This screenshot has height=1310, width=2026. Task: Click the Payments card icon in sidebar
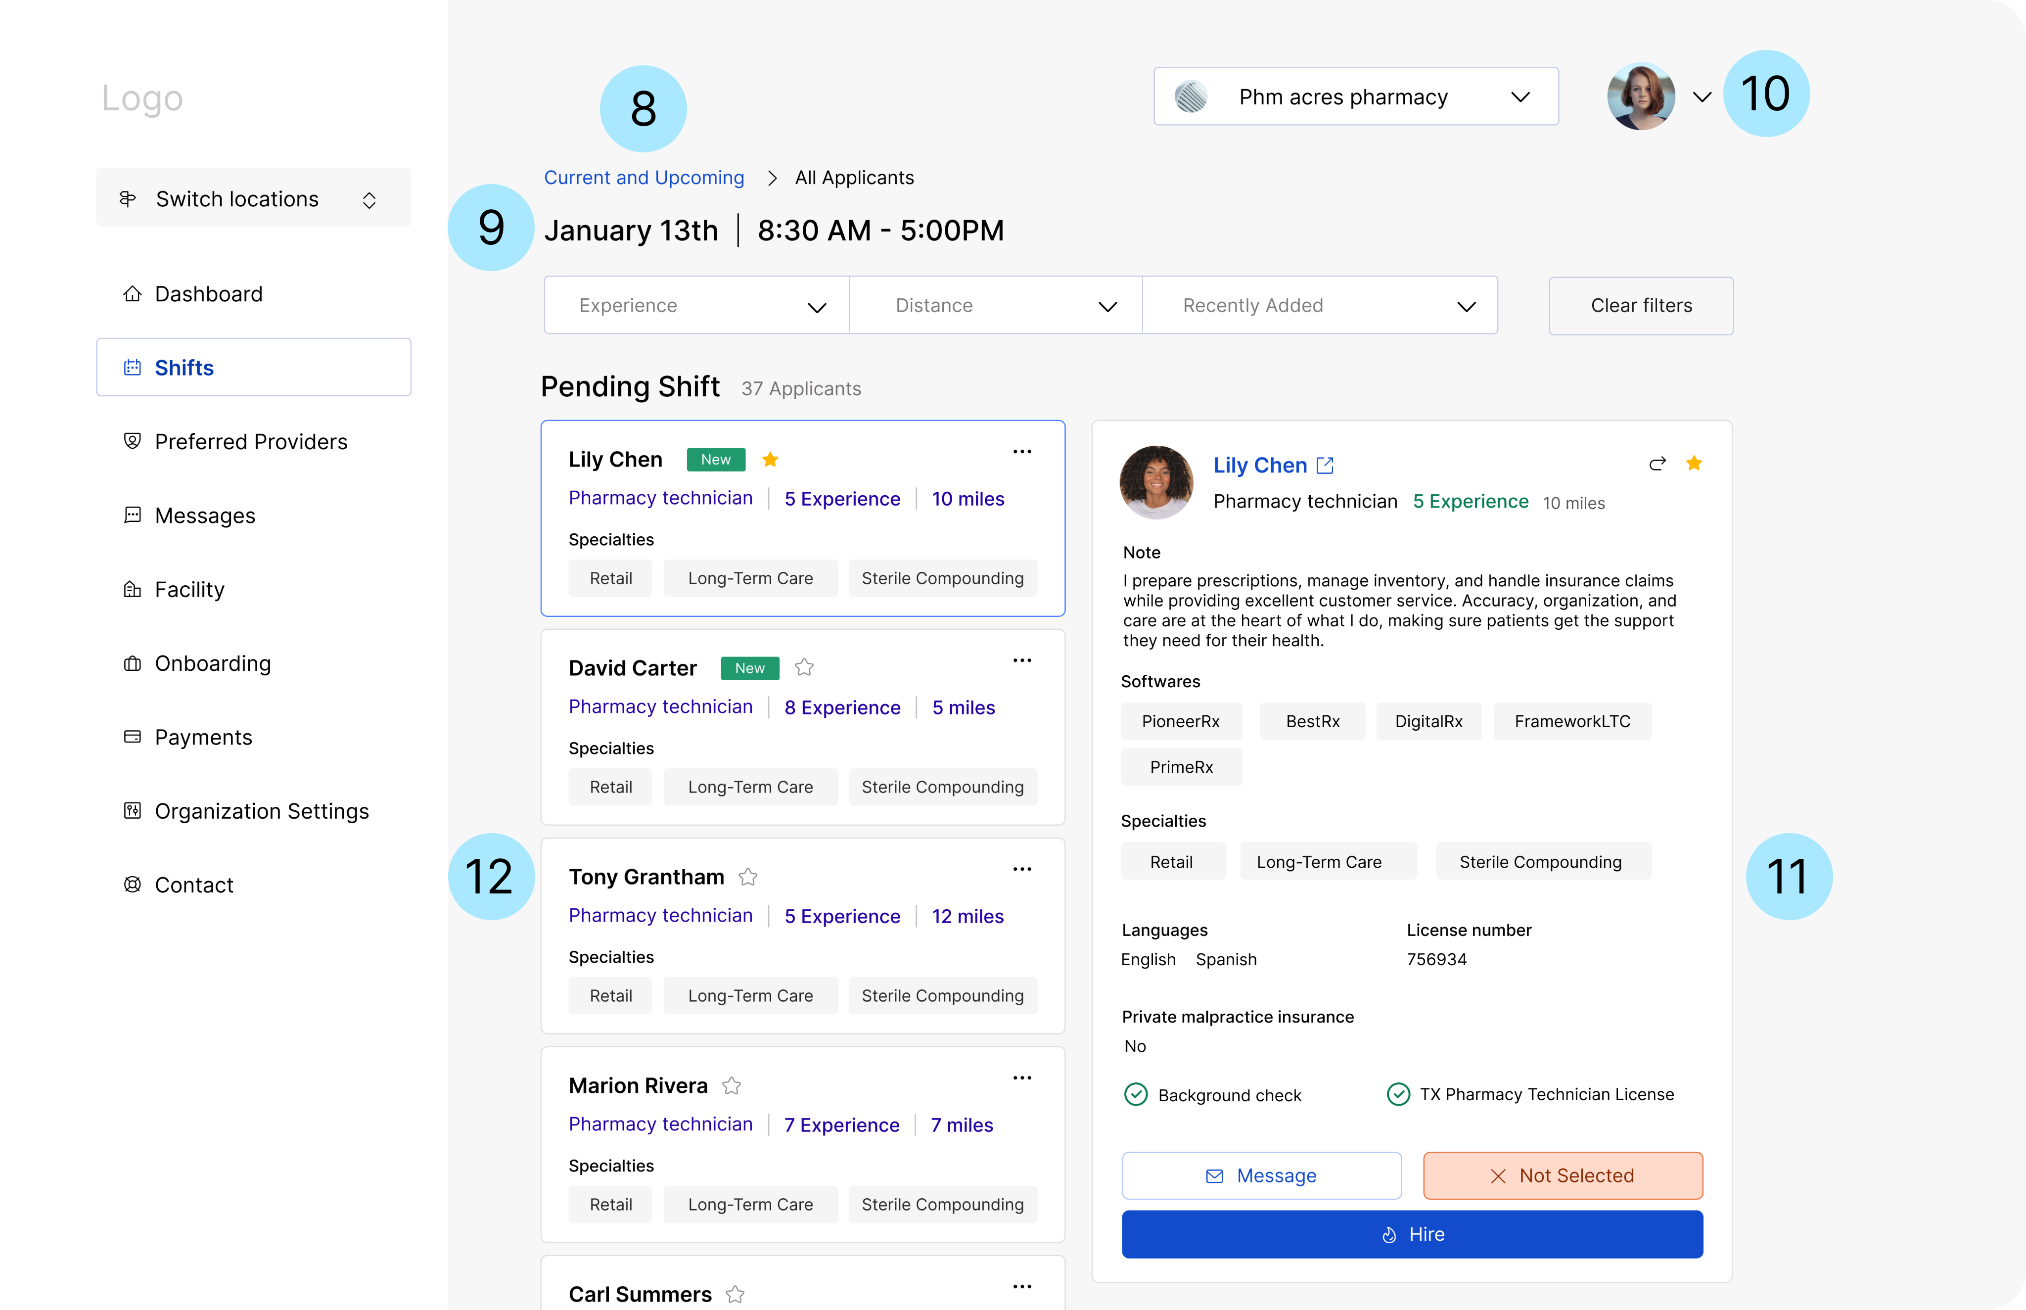(133, 737)
